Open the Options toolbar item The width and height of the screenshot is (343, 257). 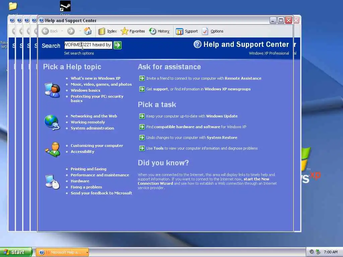(x=213, y=31)
